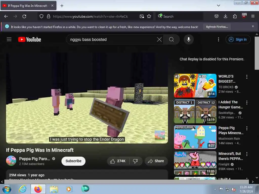Image resolution: width=259 pixels, height=194 pixels.
Task: Open Firelight channel link
Action: coord(224,164)
